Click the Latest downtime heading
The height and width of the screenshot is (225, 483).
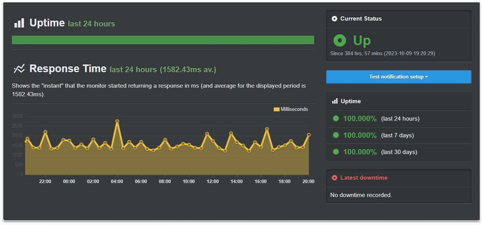pyautogui.click(x=364, y=178)
